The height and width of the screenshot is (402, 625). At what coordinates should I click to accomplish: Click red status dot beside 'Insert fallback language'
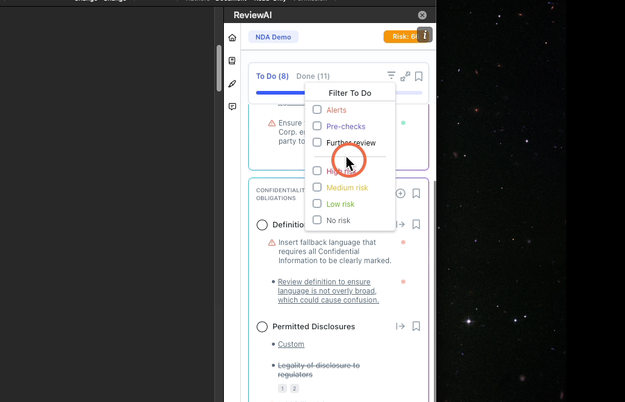point(403,243)
